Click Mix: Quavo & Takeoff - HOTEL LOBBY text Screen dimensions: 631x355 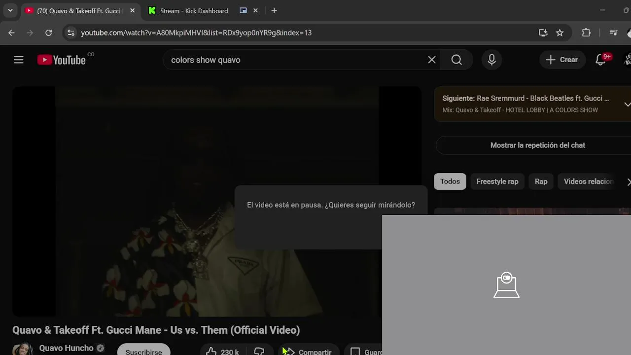pos(520,110)
